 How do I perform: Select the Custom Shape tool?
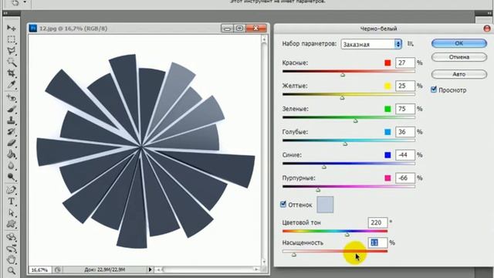[12, 224]
